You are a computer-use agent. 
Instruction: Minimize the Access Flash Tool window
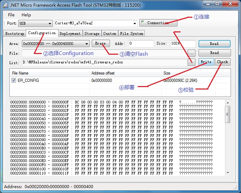[x=208, y=4]
